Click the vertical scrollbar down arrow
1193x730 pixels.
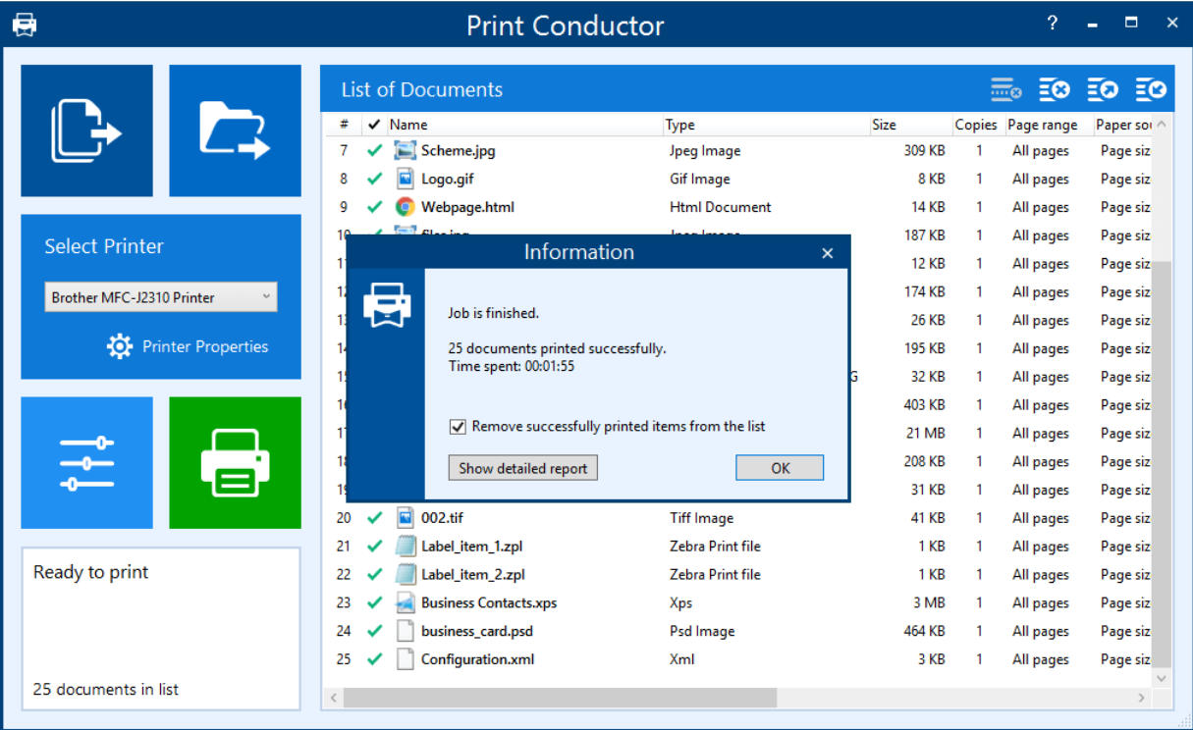pos(1162,678)
